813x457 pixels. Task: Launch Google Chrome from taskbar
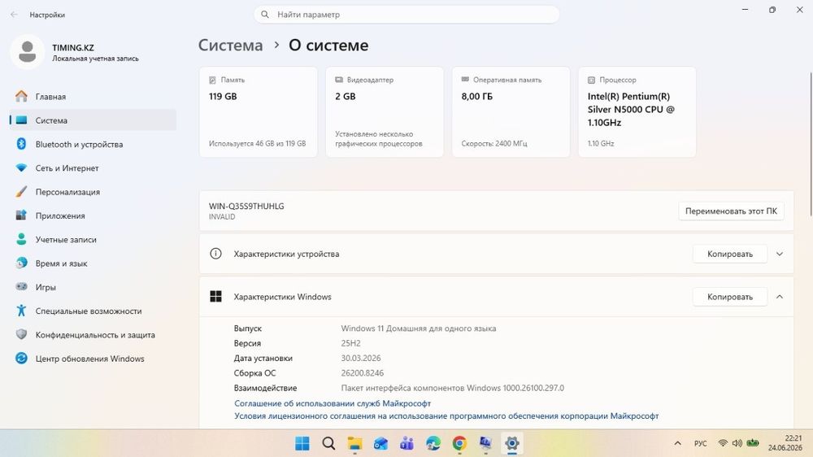click(459, 443)
